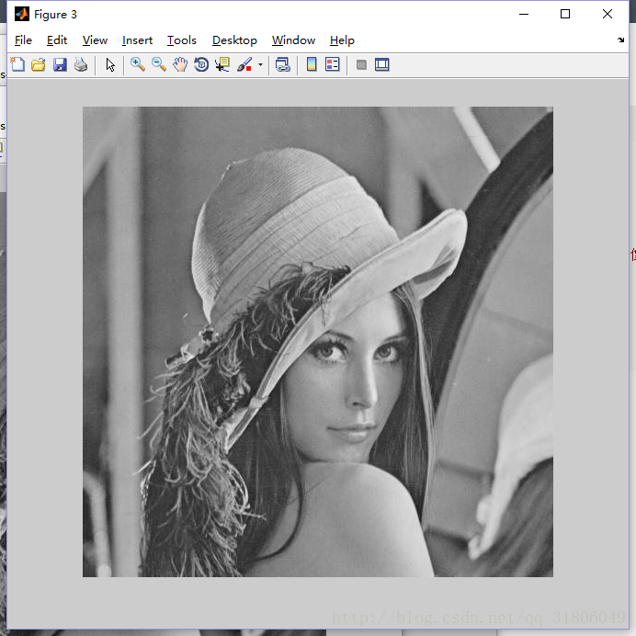
Task: Open a file with the folder icon
Action: point(39,64)
